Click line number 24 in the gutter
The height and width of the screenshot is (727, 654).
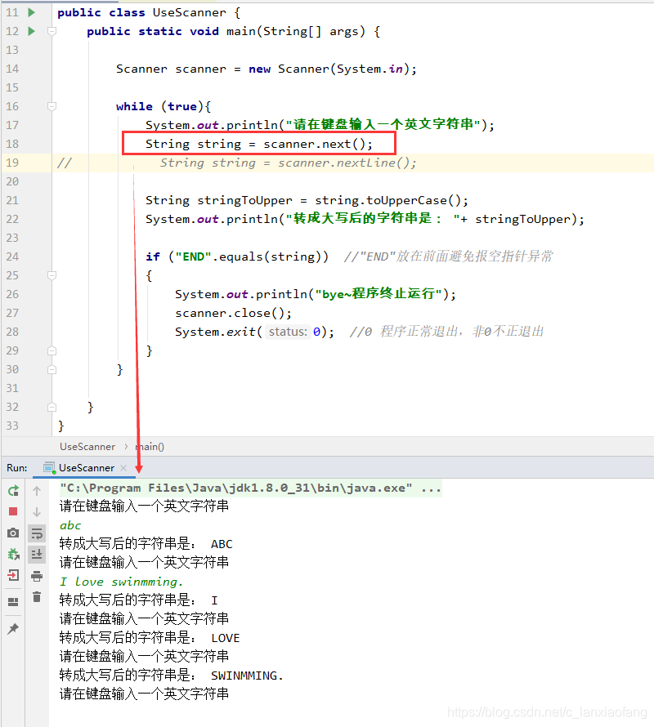pyautogui.click(x=12, y=256)
